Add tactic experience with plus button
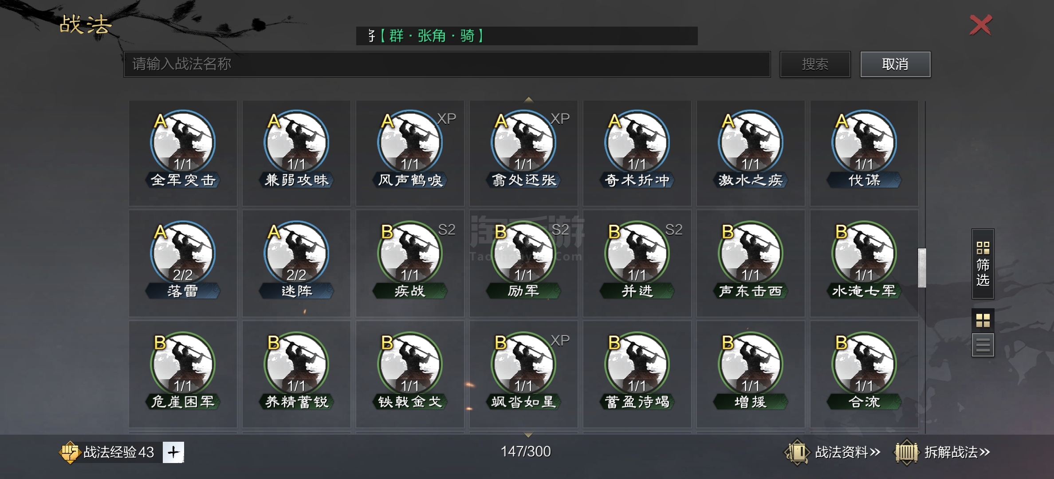Image resolution: width=1054 pixels, height=479 pixels. point(173,452)
